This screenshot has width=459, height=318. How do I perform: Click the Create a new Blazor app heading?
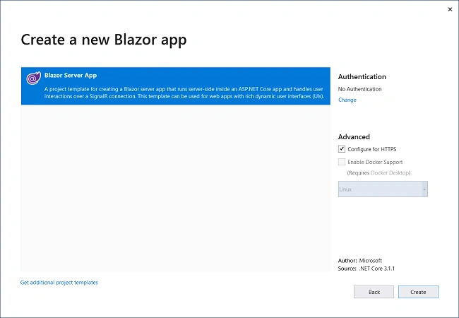click(104, 40)
